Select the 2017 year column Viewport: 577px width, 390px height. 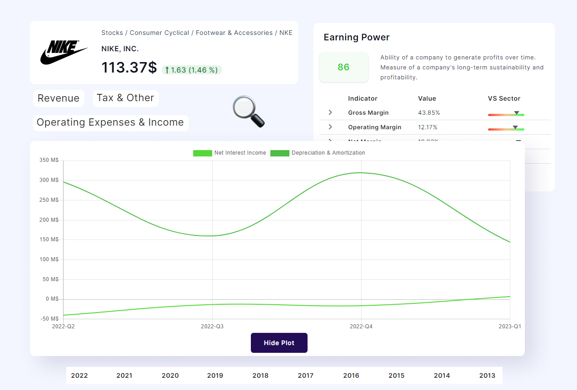[x=306, y=375]
